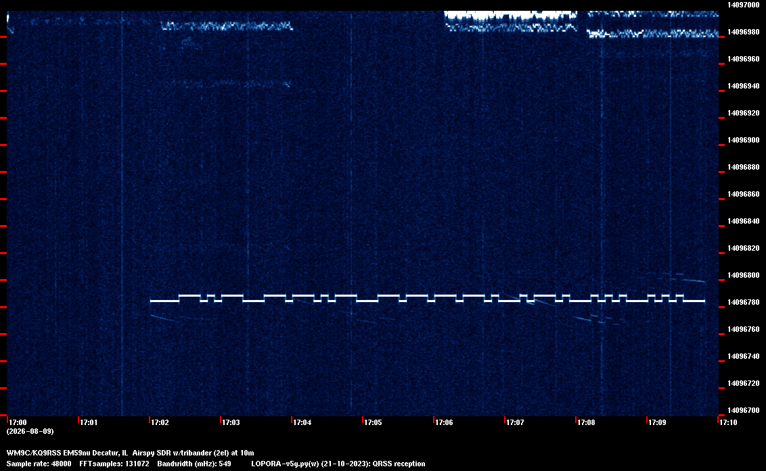Click the 14096880 frequency label
The image size is (766, 471).
744,167
